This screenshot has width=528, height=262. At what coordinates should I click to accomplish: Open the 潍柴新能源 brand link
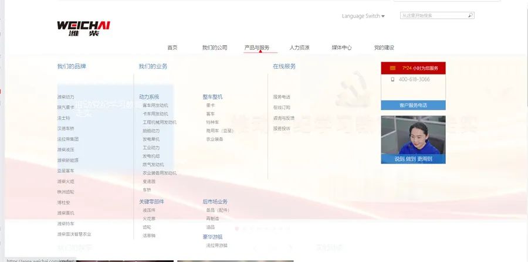tap(67, 160)
